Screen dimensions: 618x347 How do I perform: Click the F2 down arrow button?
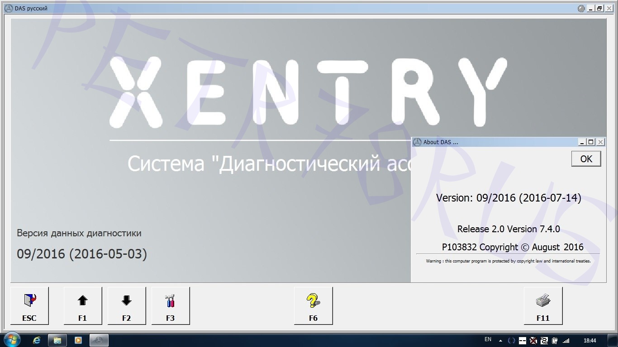[127, 306]
